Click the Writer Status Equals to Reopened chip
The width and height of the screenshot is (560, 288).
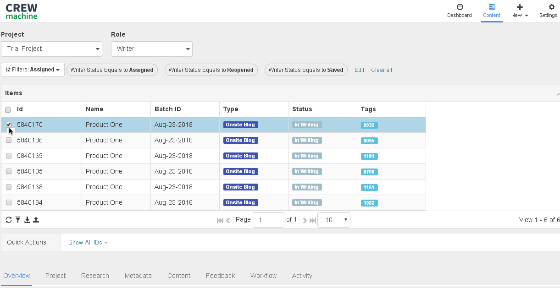point(211,70)
